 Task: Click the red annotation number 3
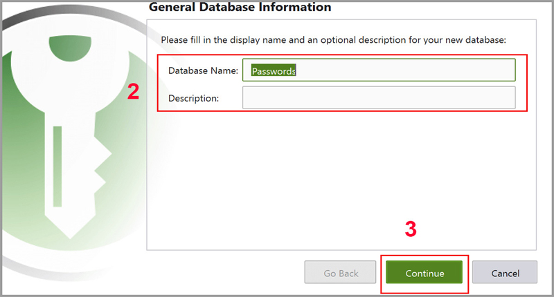(x=411, y=230)
